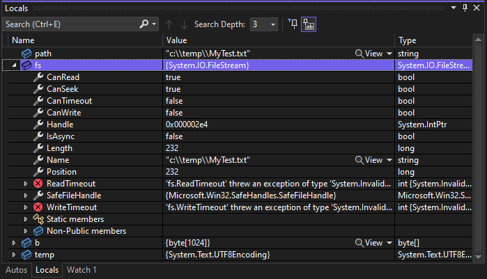Image resolution: width=487 pixels, height=279 pixels.
Task: Click the pin properties toolbar icon
Action: coord(293,24)
